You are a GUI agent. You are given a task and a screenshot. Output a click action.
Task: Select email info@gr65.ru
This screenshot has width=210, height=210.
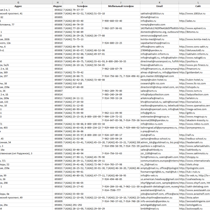click(x=148, y=113)
